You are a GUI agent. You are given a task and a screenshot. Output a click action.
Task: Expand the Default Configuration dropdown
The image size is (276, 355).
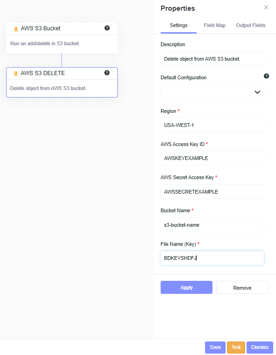[212, 92]
